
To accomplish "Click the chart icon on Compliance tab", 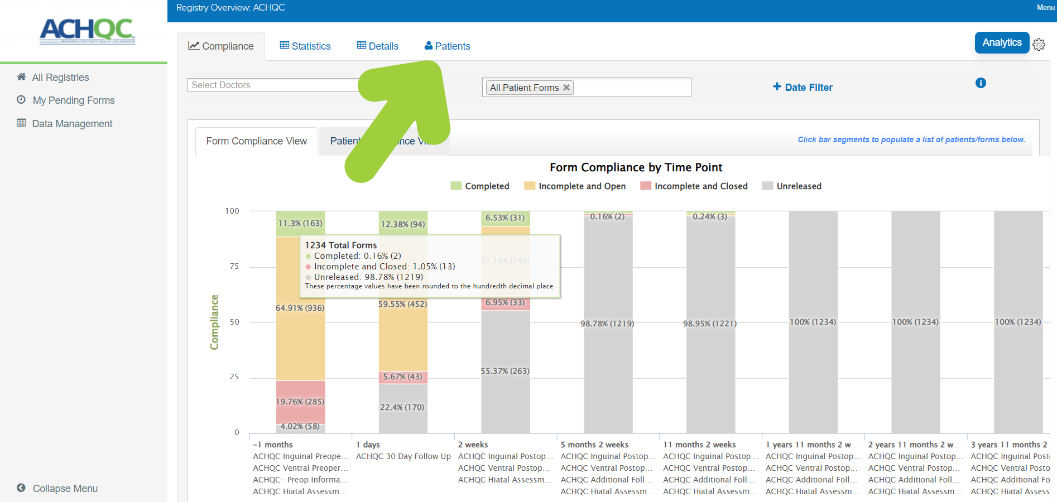I will point(194,46).
